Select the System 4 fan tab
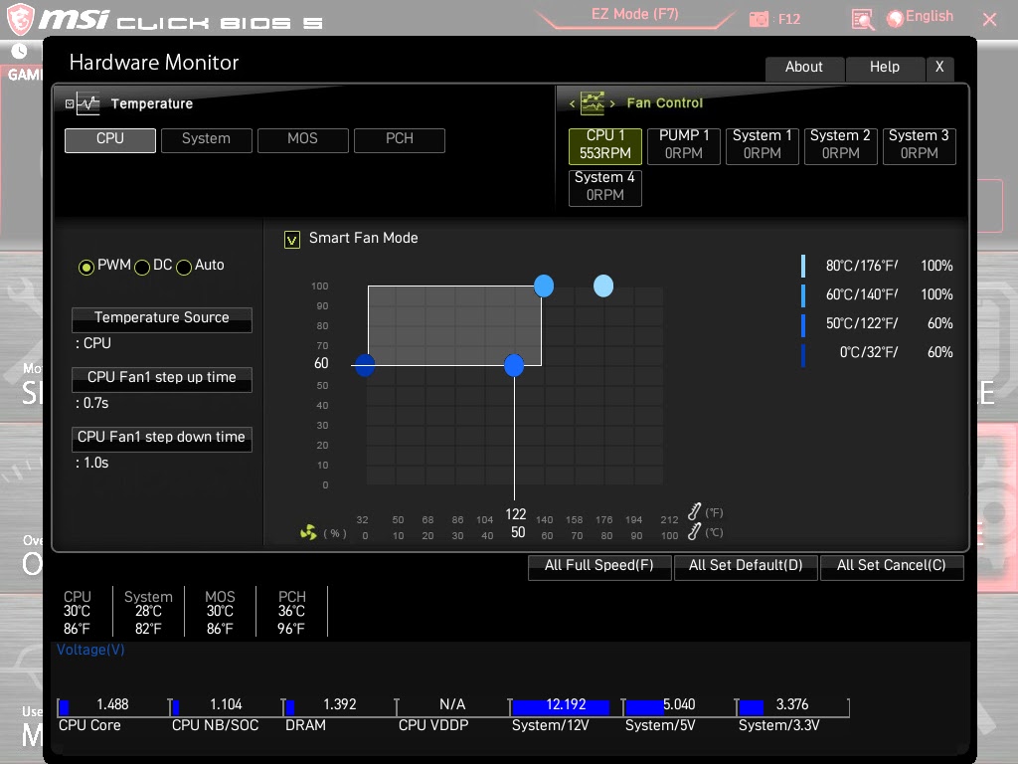The image size is (1018, 764). click(605, 188)
